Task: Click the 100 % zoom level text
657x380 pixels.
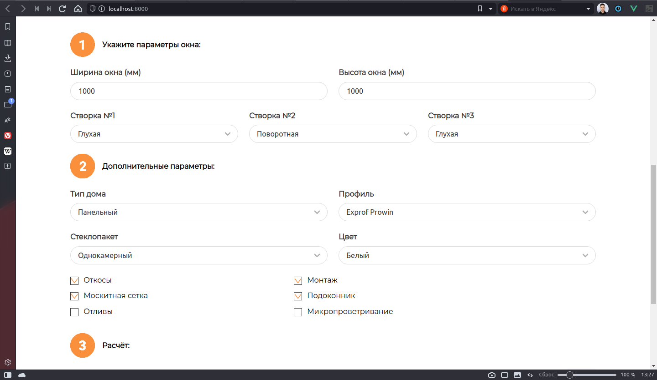Action: pos(627,375)
